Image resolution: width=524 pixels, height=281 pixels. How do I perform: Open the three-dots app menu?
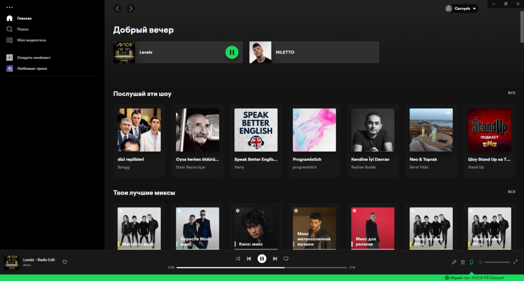9,7
